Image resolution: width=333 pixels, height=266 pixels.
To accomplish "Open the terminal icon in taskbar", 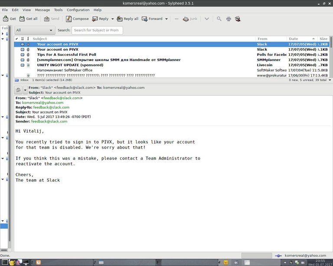I will pos(5,262).
